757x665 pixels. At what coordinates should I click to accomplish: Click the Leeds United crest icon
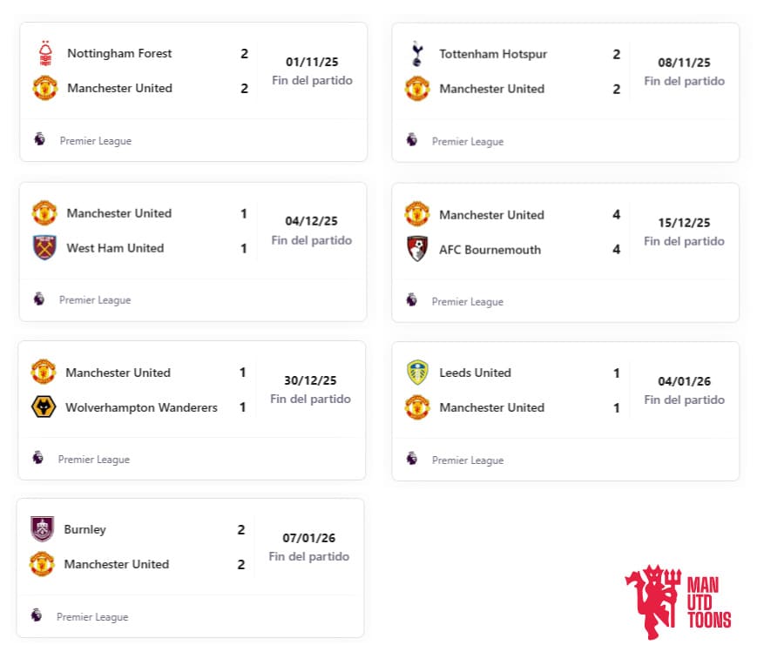click(417, 373)
